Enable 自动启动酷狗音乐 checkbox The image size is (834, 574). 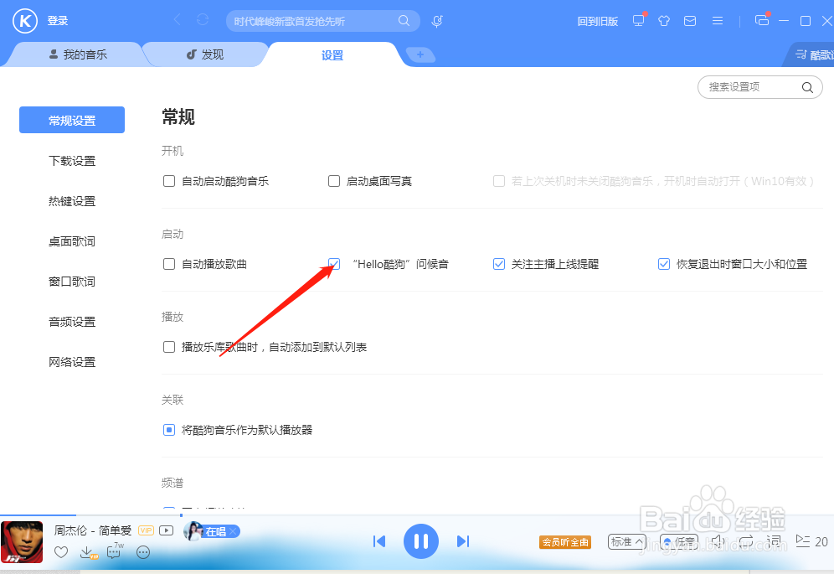[x=169, y=181]
